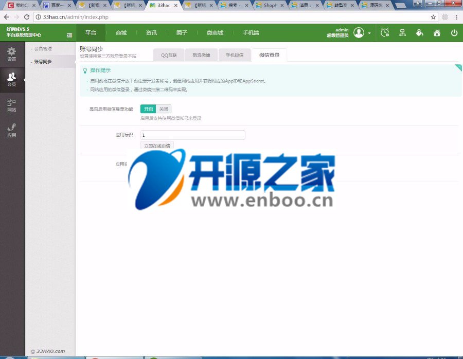Click the hint text 启用后支持使用微信帐号来登录

click(x=171, y=118)
